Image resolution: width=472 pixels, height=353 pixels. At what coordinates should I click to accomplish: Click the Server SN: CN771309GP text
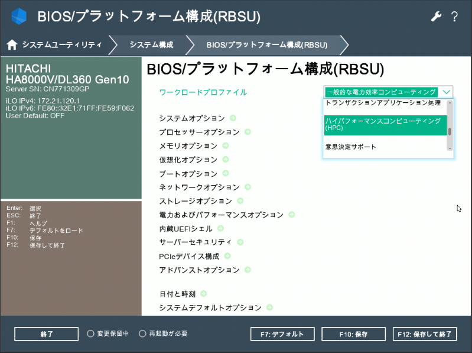point(48,89)
